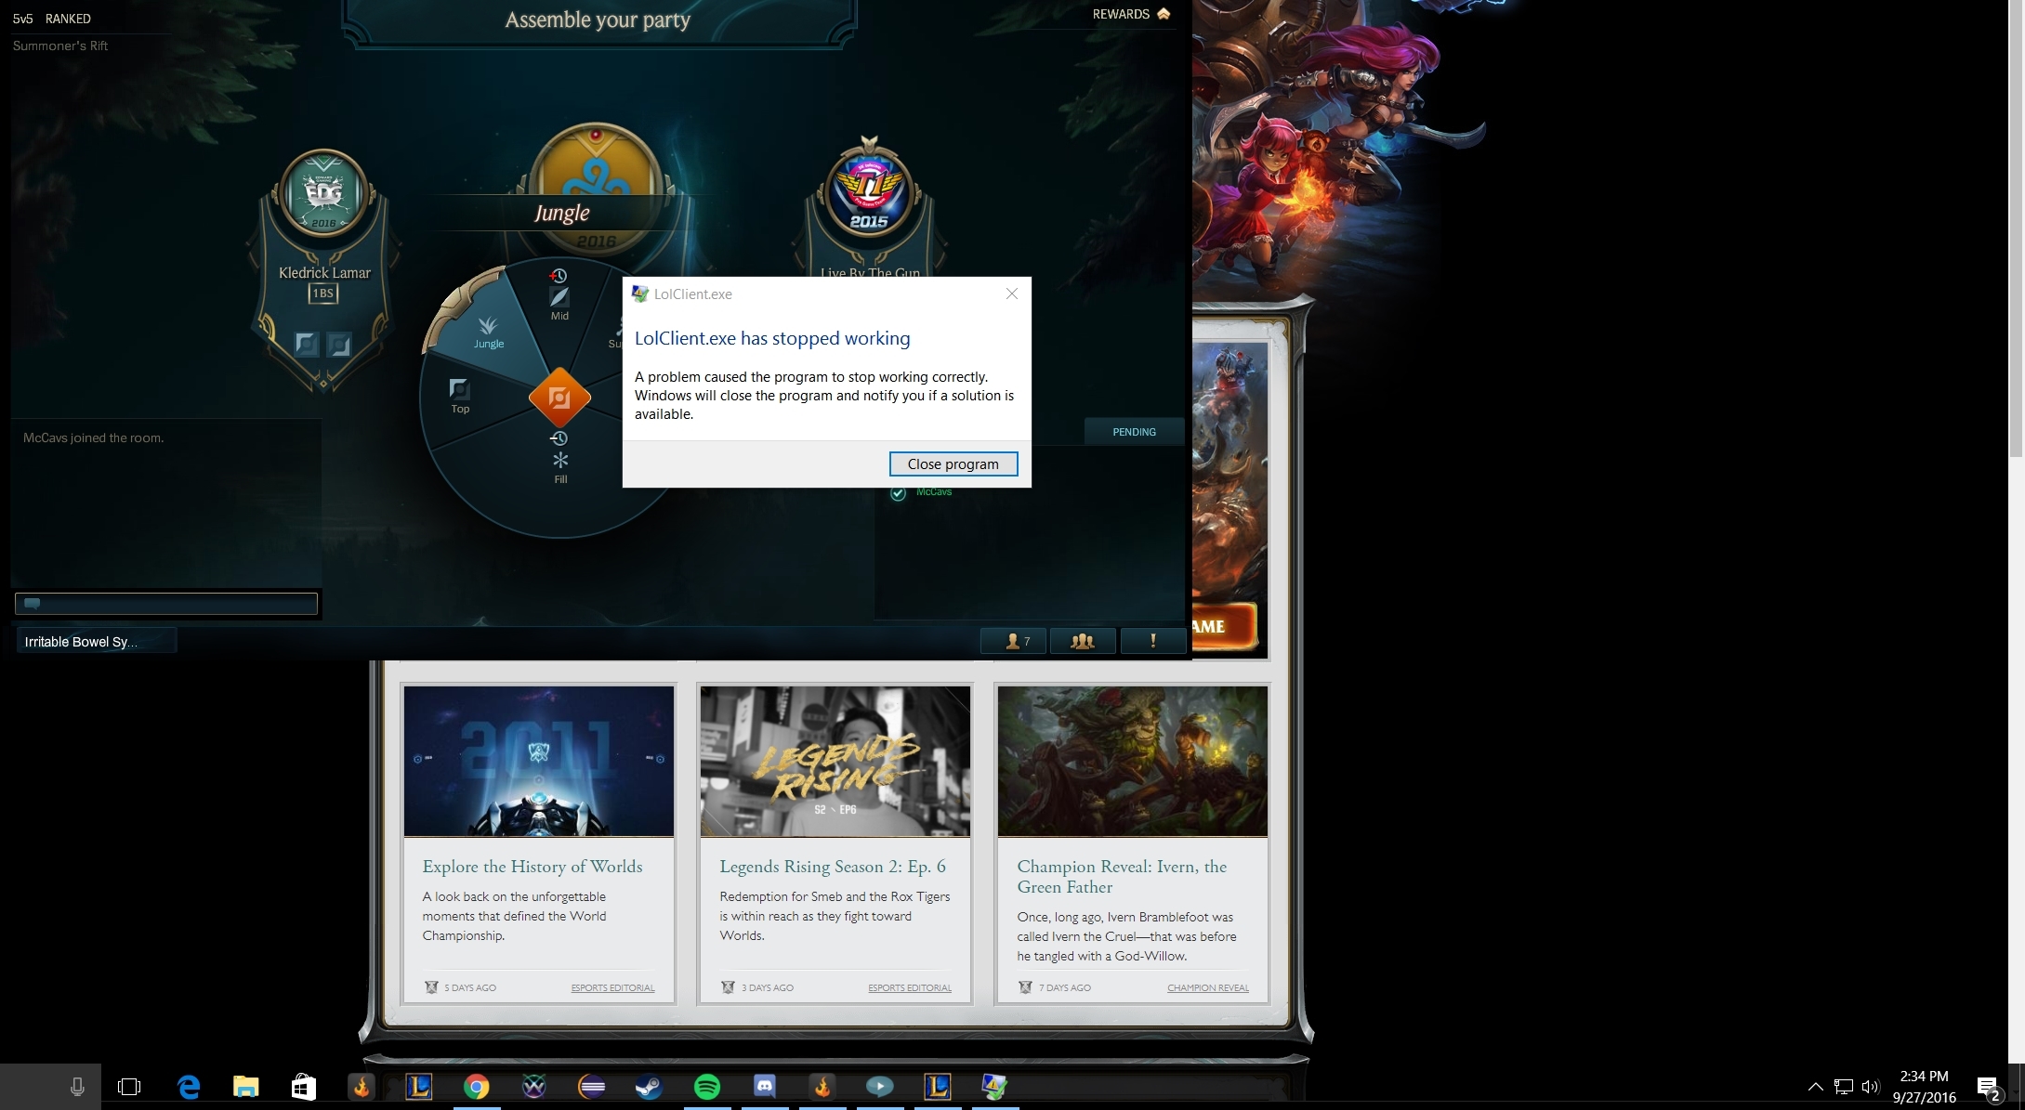Image resolution: width=2025 pixels, height=1110 pixels.
Task: Open the Windows Store from the taskbar
Action: pyautogui.click(x=304, y=1087)
